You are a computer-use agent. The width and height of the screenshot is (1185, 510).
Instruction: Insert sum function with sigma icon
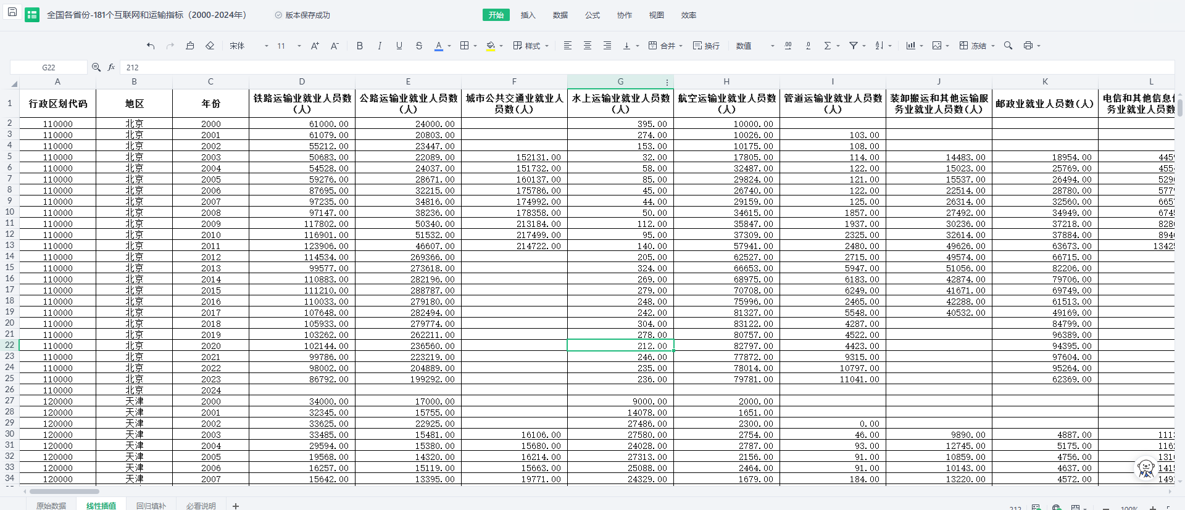828,46
